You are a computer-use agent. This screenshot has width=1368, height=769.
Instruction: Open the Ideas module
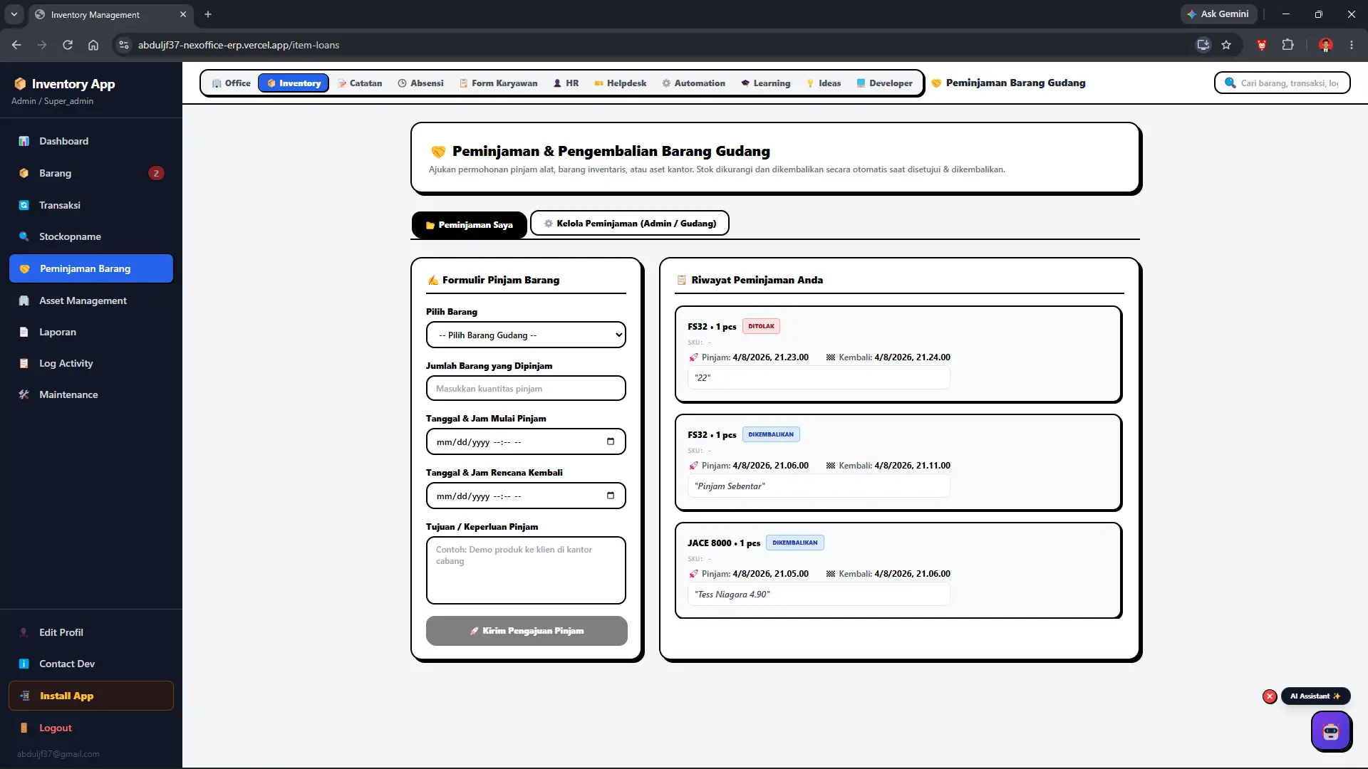(x=823, y=83)
